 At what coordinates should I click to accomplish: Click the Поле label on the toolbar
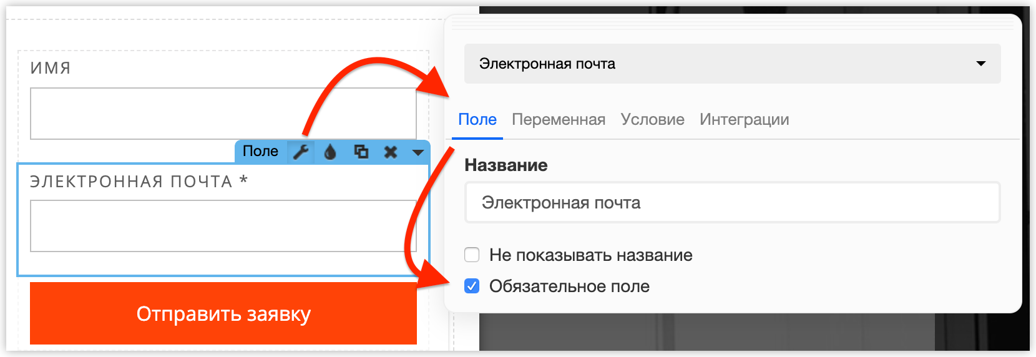(260, 151)
